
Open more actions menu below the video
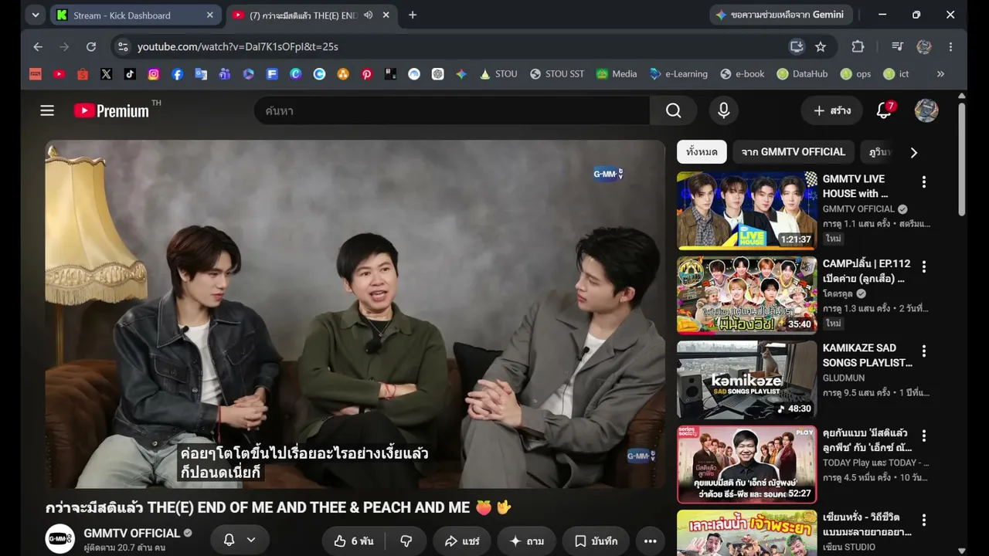coord(650,541)
